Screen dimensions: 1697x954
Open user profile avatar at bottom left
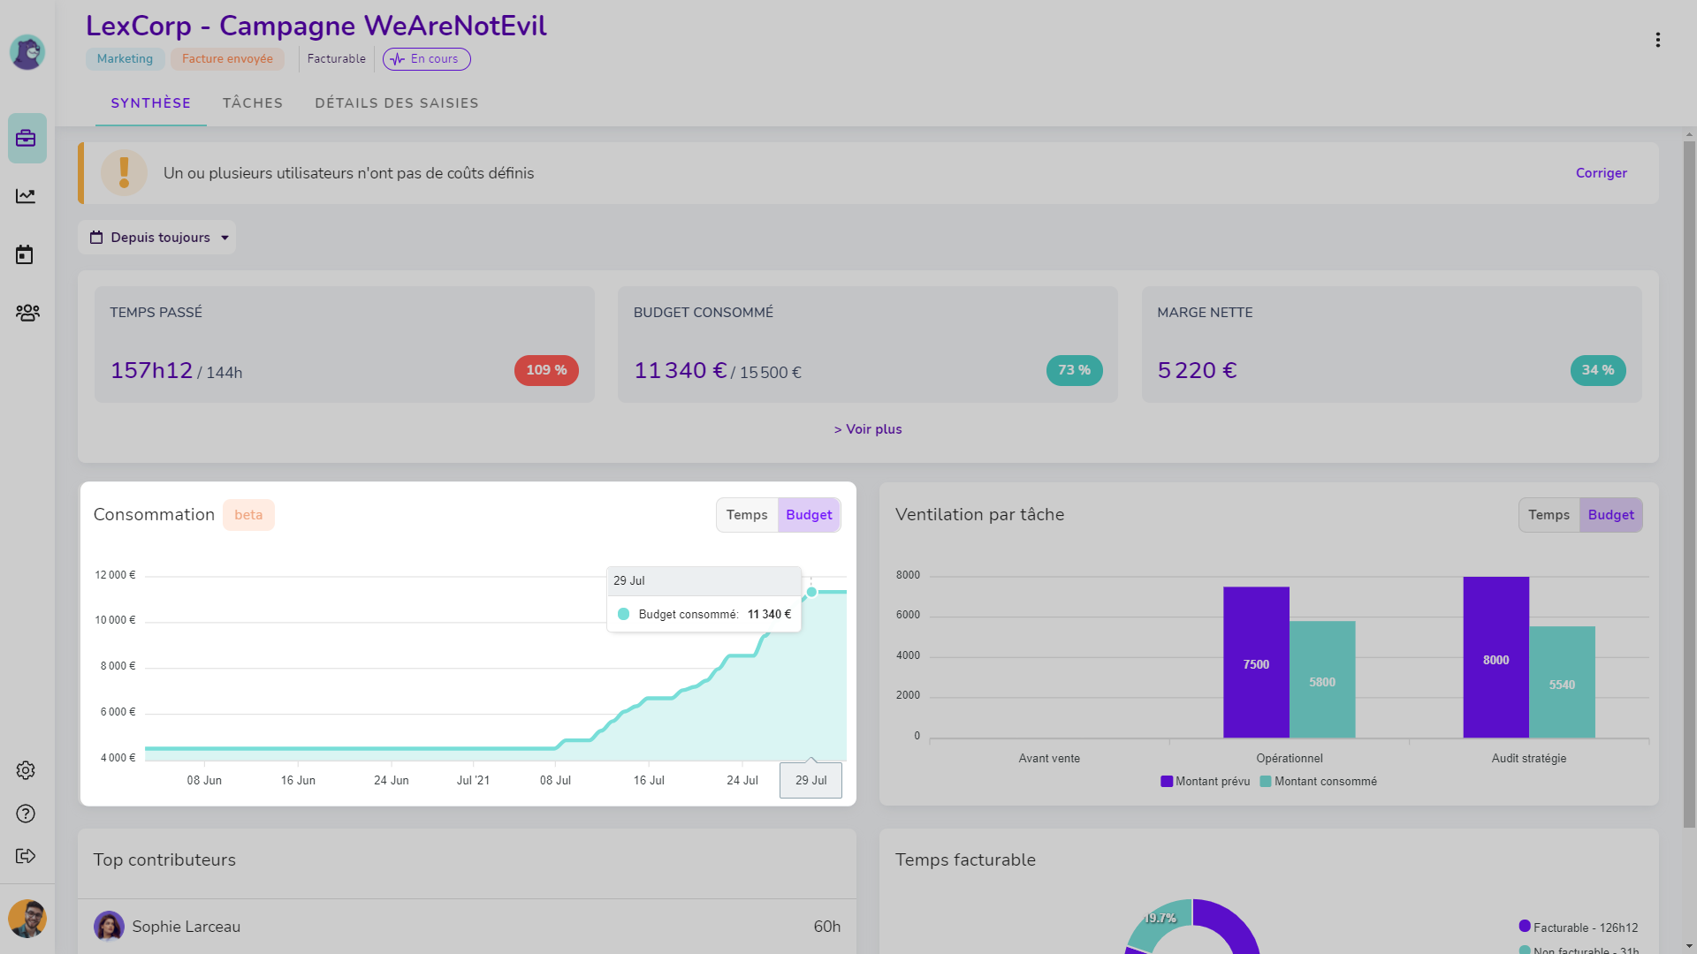(x=27, y=919)
